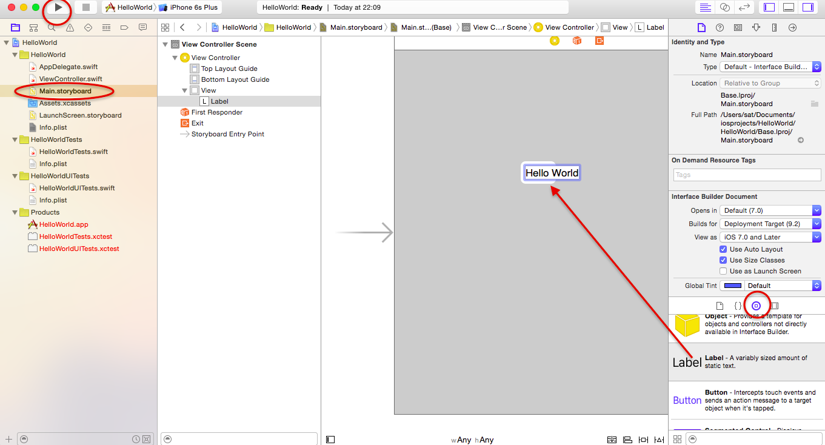Collapse the View Controller Scene
Viewport: 825px width, 445px height.
[165, 44]
